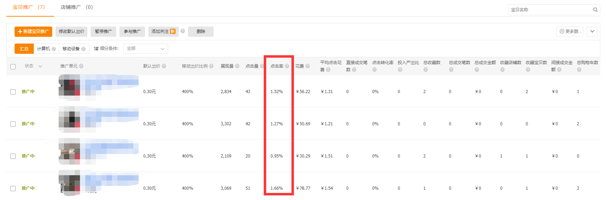This screenshot has height=200, width=606.
Task: Switch to the 店铺推广 (0) tab
Action: point(76,7)
